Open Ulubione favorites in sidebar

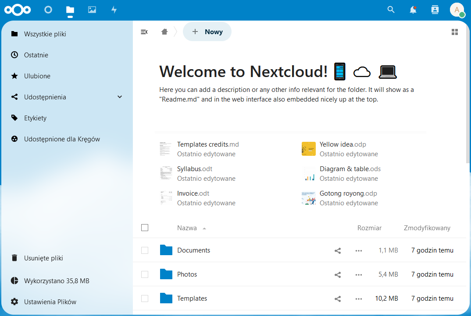[67, 76]
